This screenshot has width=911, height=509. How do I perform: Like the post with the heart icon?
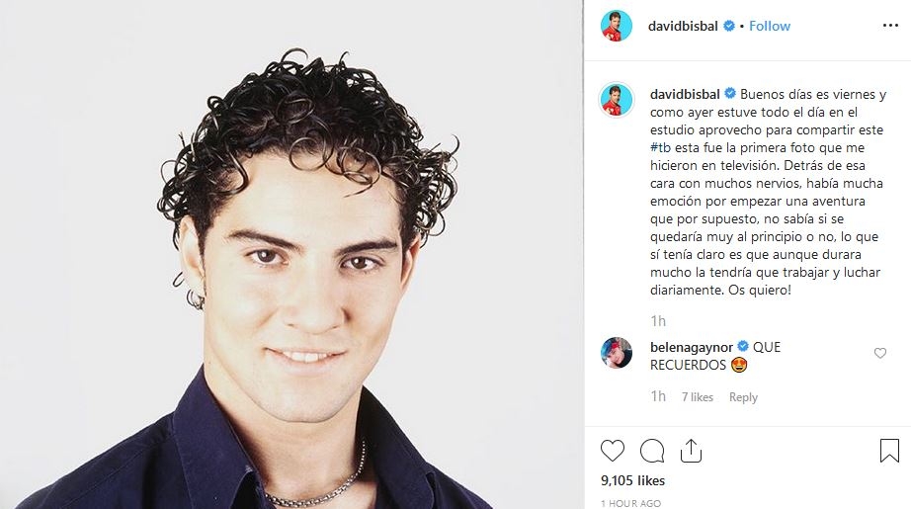[613, 451]
